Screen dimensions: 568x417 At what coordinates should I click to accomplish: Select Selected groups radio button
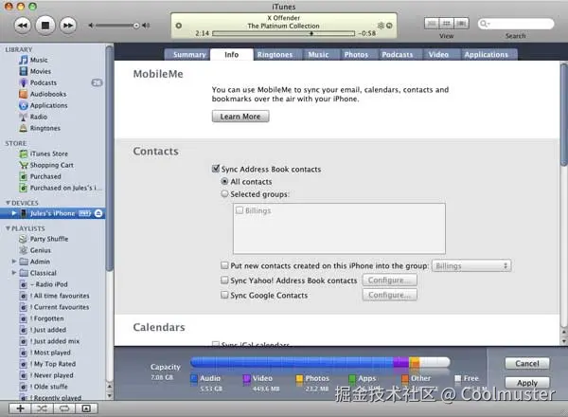224,194
